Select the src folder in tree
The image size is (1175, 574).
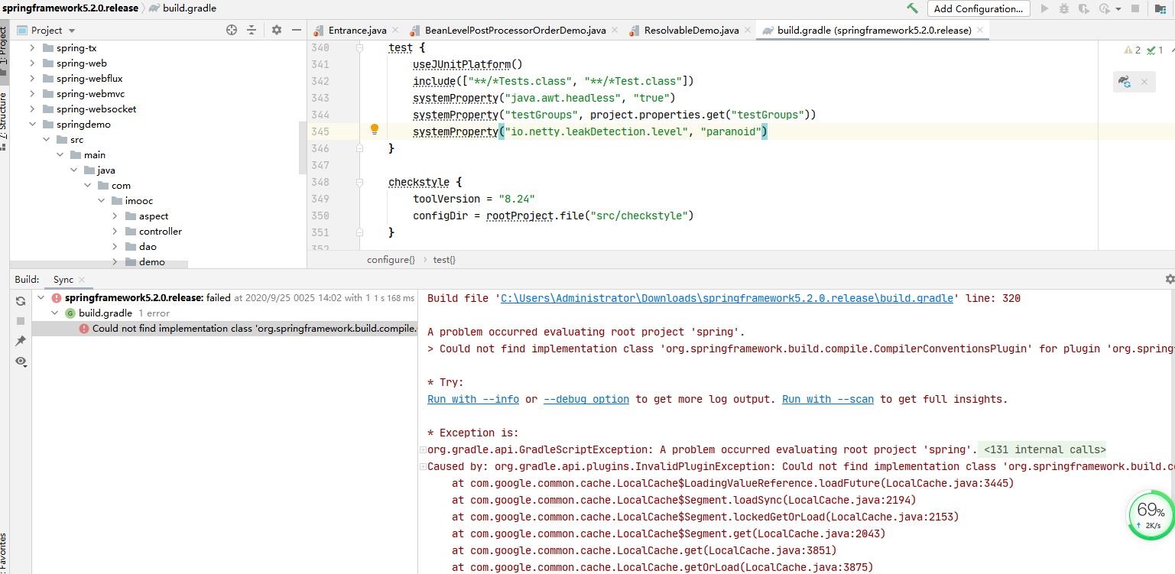(x=76, y=139)
